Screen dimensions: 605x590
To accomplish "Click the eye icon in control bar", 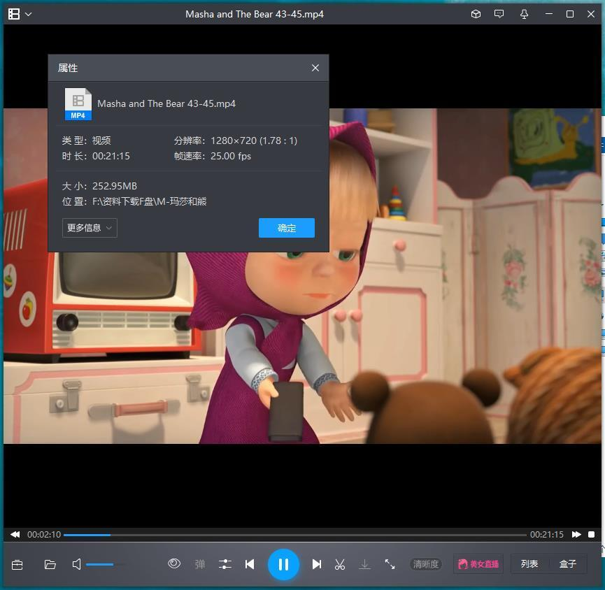I will [174, 563].
